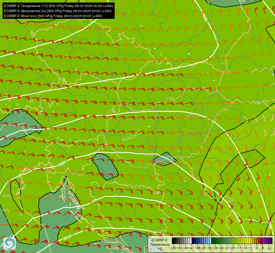Click the -35 value on the colour legend
The width and height of the screenshot is (275, 253).
point(203,248)
